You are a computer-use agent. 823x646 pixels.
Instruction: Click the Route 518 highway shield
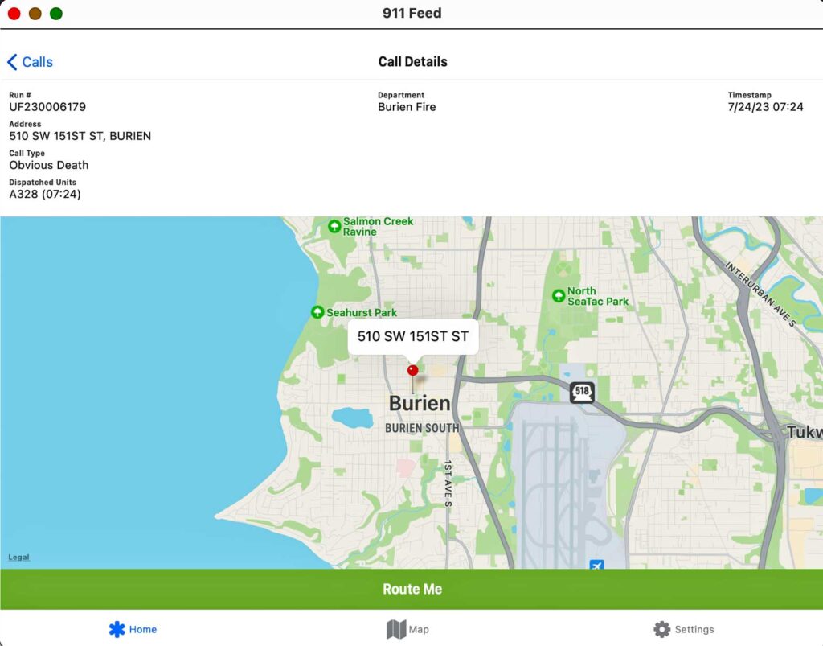pos(582,393)
